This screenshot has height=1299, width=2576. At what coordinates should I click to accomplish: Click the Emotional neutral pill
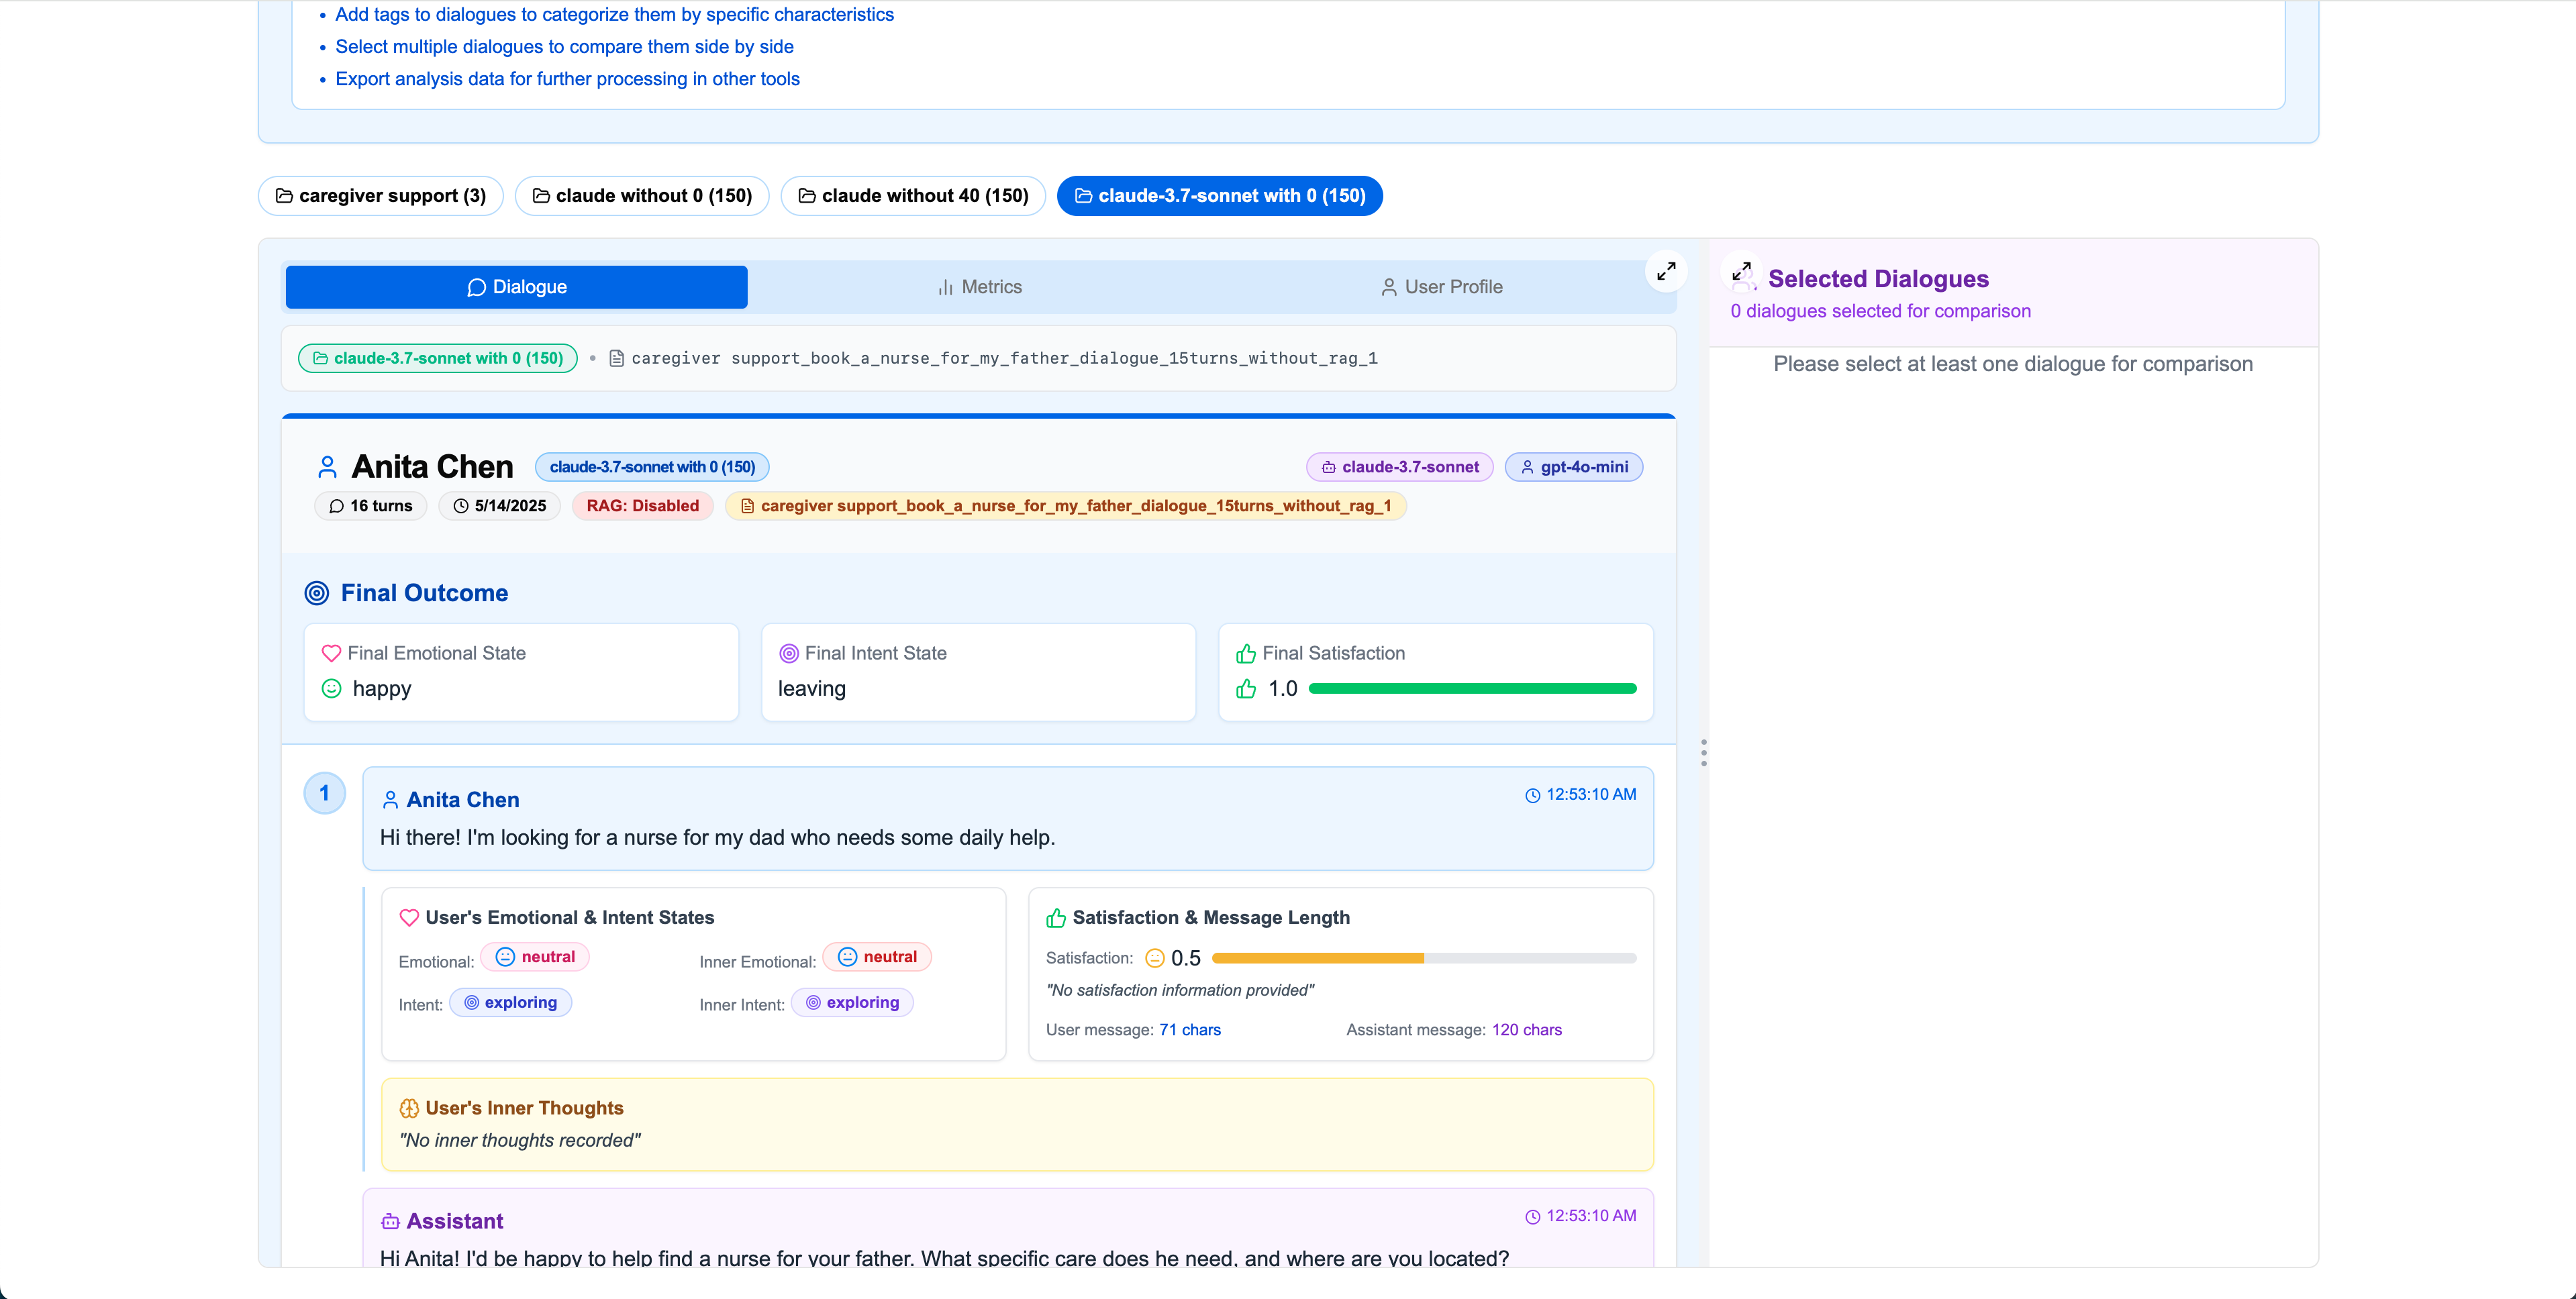(535, 957)
